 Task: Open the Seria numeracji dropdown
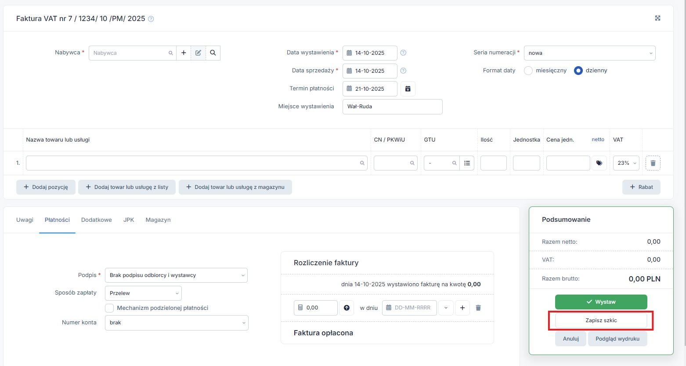[589, 53]
